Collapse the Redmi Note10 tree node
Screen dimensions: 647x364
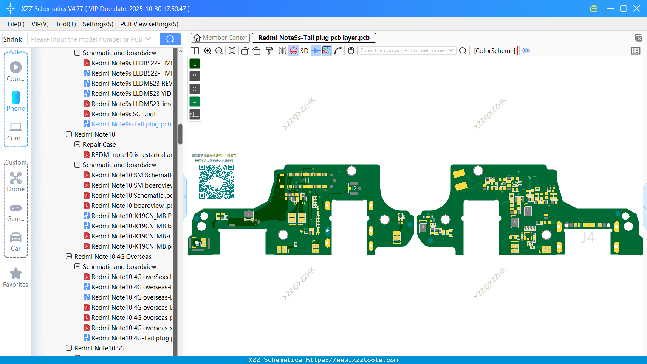pyautogui.click(x=69, y=134)
